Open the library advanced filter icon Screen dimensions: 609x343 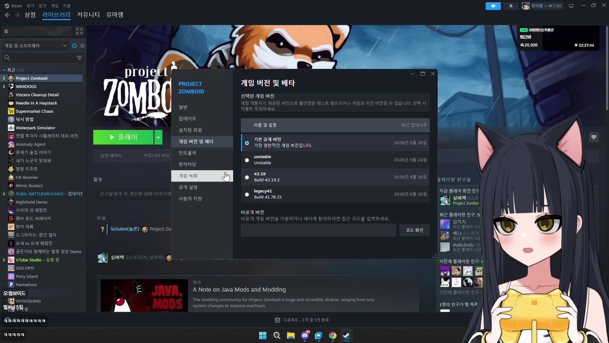point(79,58)
